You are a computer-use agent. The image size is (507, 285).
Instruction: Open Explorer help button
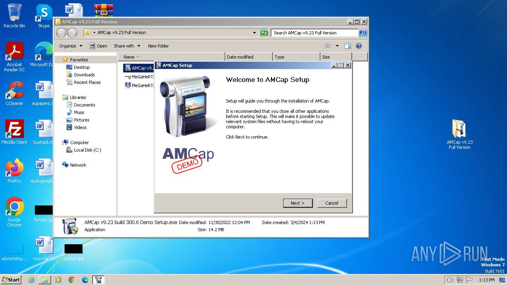(359, 46)
